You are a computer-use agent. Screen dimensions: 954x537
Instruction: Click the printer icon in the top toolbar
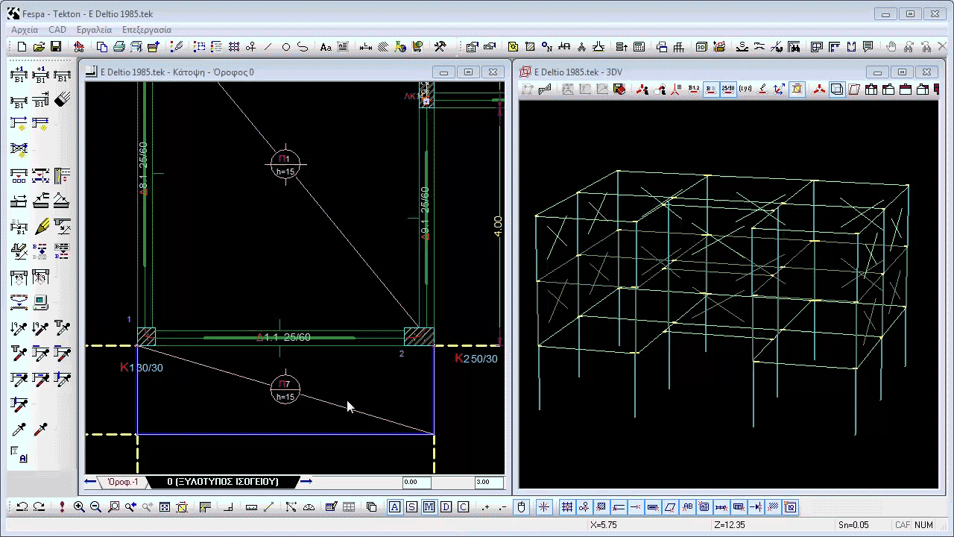[119, 47]
